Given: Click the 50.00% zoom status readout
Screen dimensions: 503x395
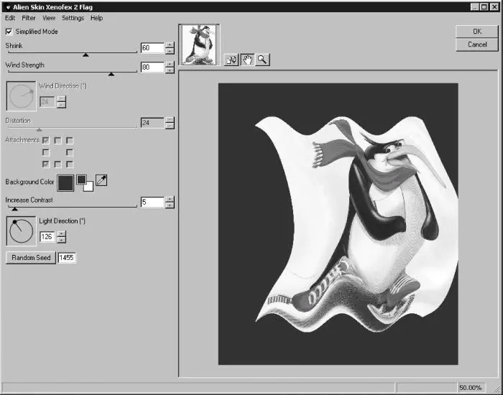Looking at the screenshot, I should [x=470, y=388].
